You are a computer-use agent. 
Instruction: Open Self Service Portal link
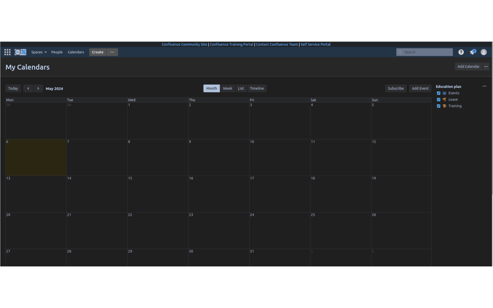tap(315, 44)
